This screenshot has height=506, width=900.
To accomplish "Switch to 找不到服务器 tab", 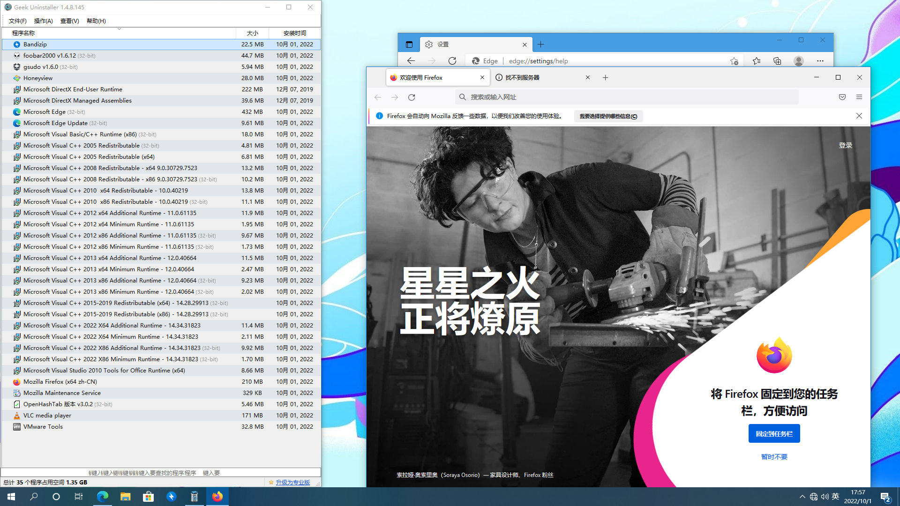I will coord(539,78).
